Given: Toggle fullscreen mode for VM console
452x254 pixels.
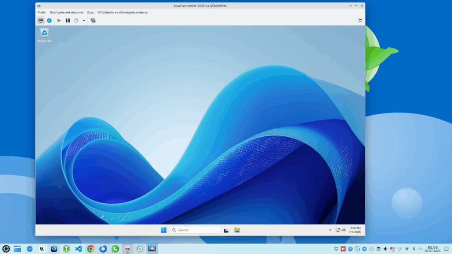Looking at the screenshot, I should (x=360, y=20).
